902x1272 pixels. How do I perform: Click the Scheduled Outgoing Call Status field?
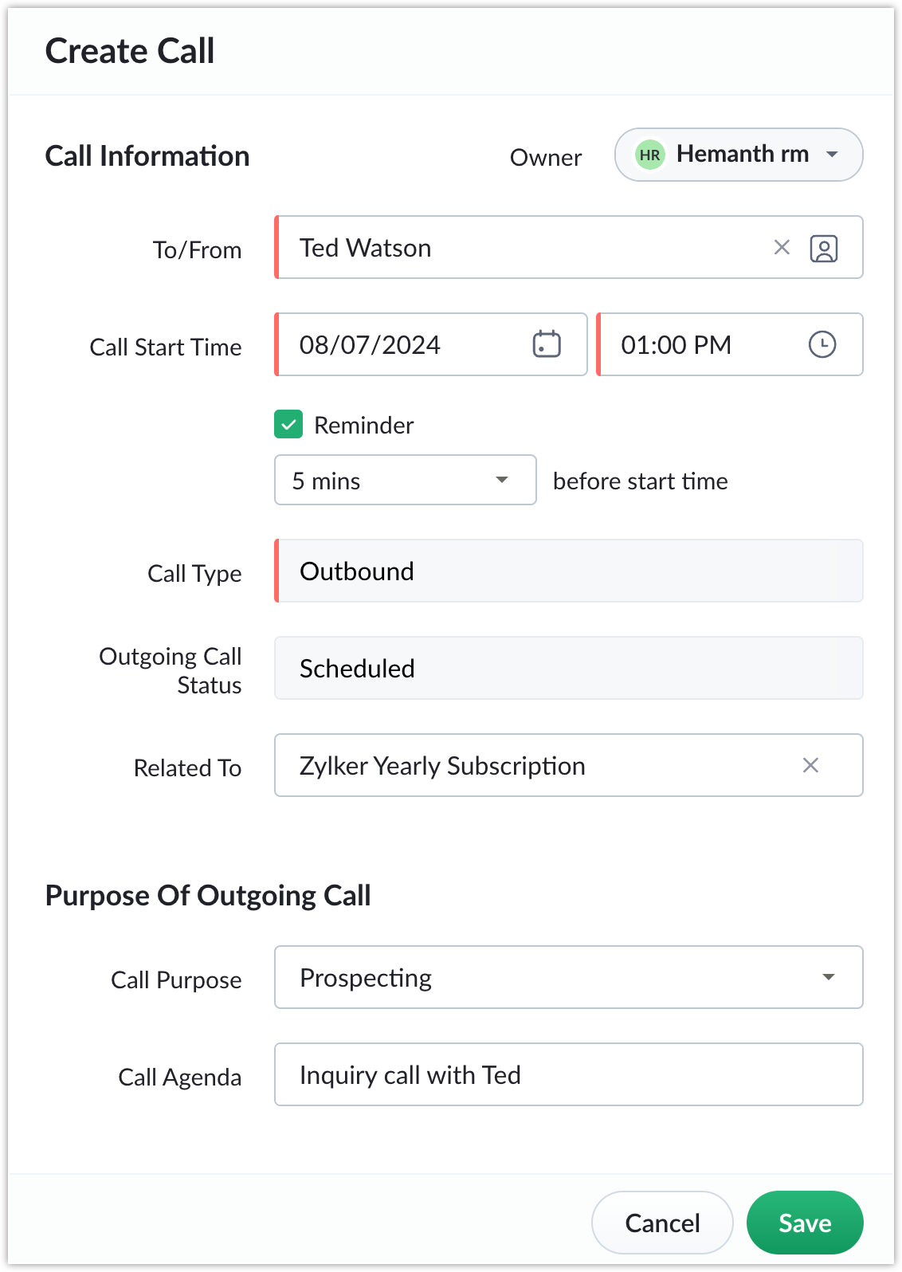point(568,668)
